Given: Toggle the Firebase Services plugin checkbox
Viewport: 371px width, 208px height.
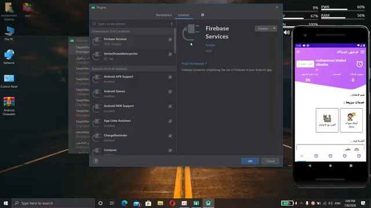Looking at the screenshot, I should click(x=170, y=40).
